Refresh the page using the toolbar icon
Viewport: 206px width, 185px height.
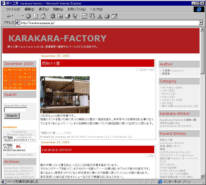(x=36, y=16)
